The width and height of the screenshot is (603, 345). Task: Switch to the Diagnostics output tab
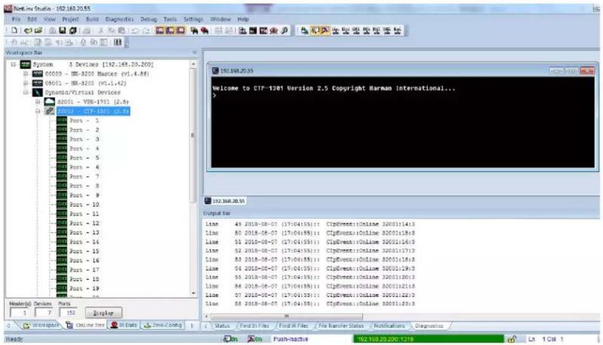pyautogui.click(x=429, y=326)
